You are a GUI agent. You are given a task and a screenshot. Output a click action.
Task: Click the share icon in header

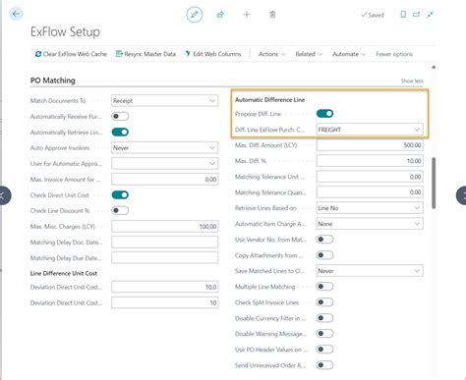220,15
